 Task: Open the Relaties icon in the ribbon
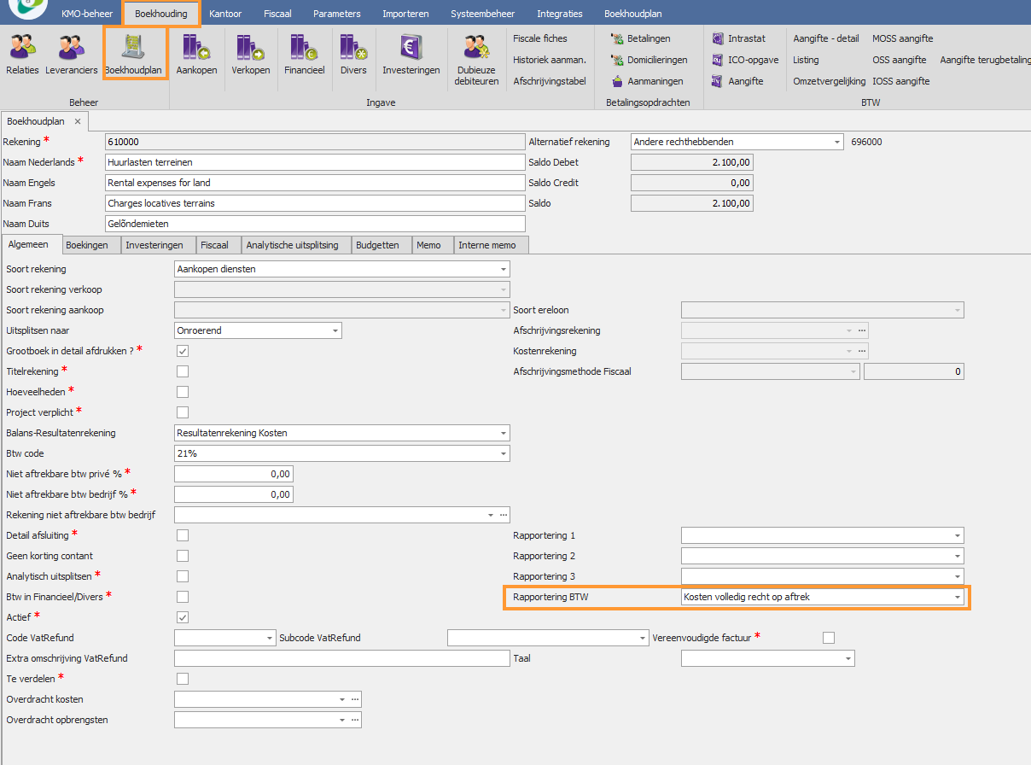point(22,54)
